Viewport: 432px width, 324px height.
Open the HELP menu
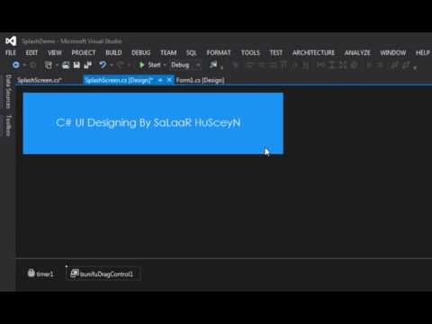423,53
